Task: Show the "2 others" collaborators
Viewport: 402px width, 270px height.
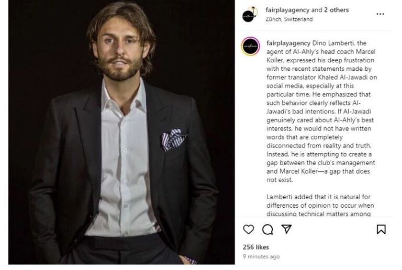Action: click(334, 10)
